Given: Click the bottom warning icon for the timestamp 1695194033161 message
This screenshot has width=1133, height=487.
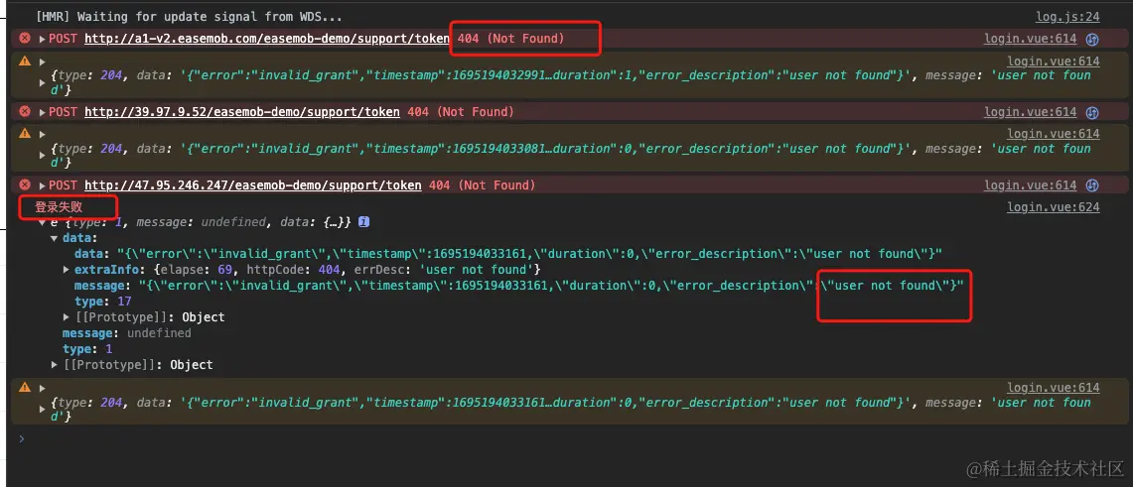Looking at the screenshot, I should 25,388.
